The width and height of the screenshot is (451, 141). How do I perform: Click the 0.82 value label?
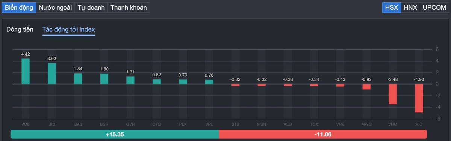point(157,75)
